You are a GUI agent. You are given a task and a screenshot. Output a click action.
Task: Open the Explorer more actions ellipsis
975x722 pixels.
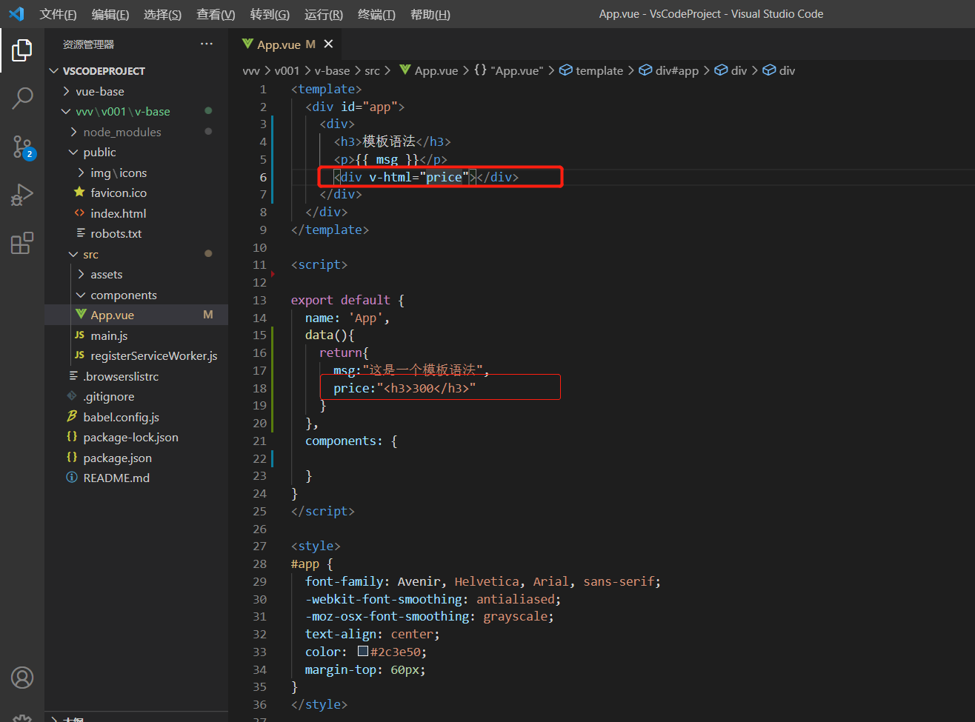(207, 44)
